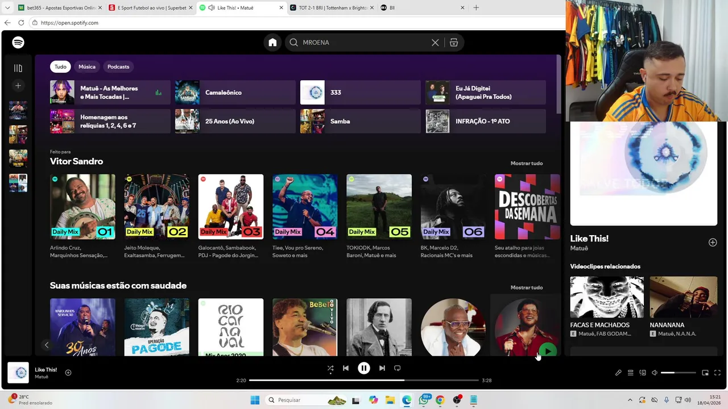Toggle the lyrics microphone icon
The height and width of the screenshot is (409, 728).
pos(618,373)
